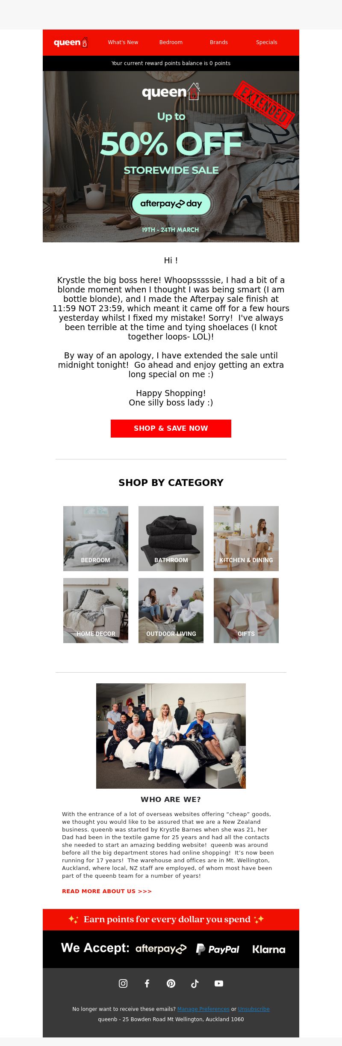Click the SHOP & SAVE NOW button
The image size is (342, 1046).
[171, 429]
